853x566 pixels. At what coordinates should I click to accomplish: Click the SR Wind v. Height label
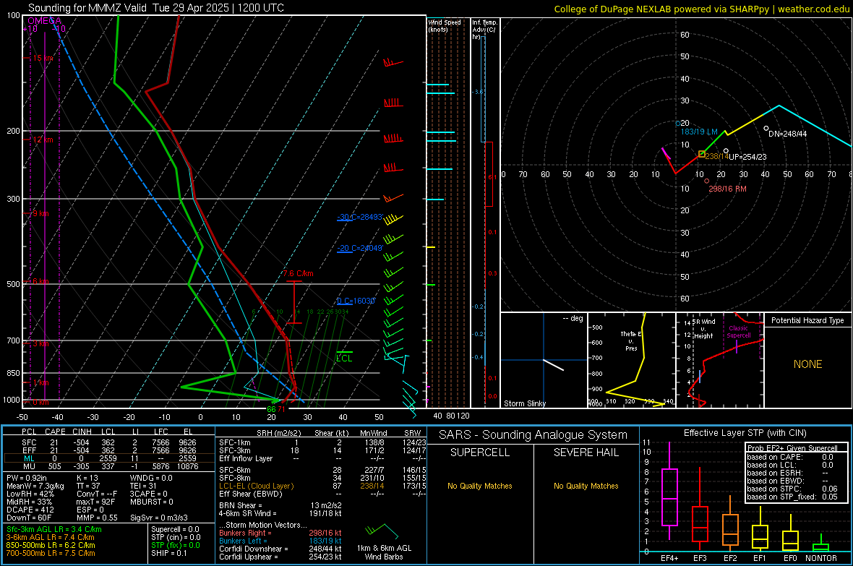point(704,329)
